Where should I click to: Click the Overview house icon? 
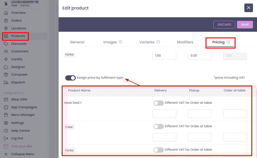(6, 13)
